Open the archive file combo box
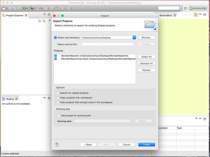The width and height of the screenshot is (210, 157). point(109,44)
